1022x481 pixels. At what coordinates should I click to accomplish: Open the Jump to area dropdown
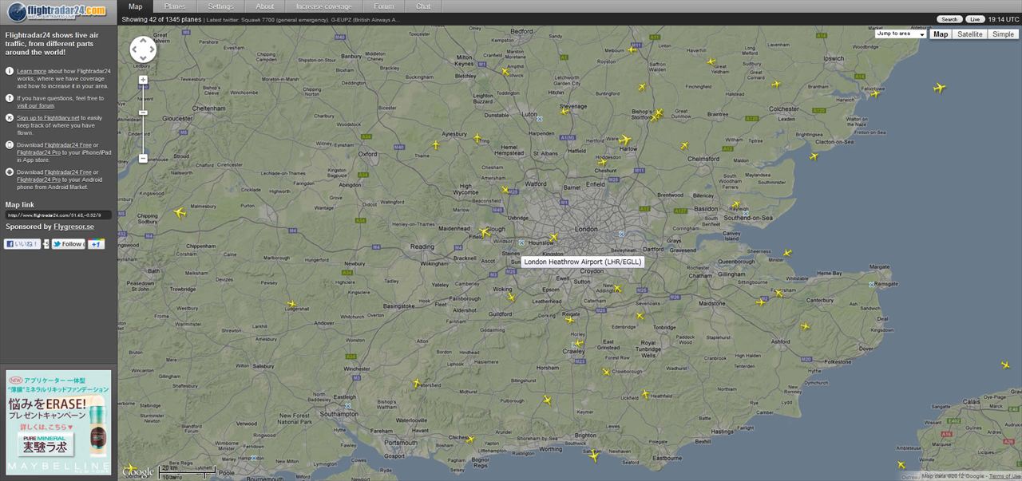(900, 34)
